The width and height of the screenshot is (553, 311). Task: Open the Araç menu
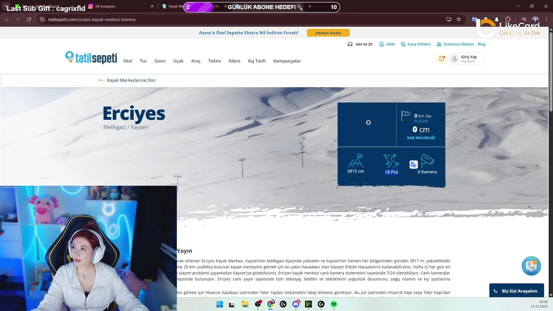point(196,61)
